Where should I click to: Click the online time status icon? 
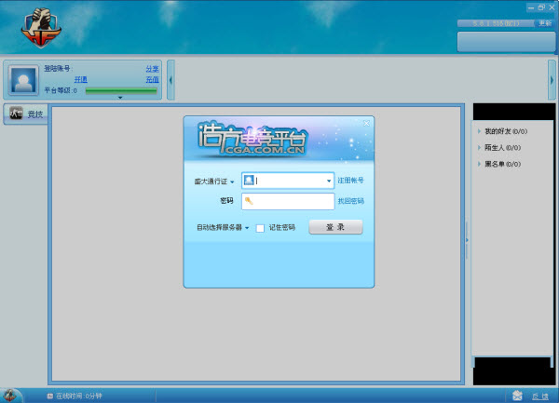(x=50, y=396)
